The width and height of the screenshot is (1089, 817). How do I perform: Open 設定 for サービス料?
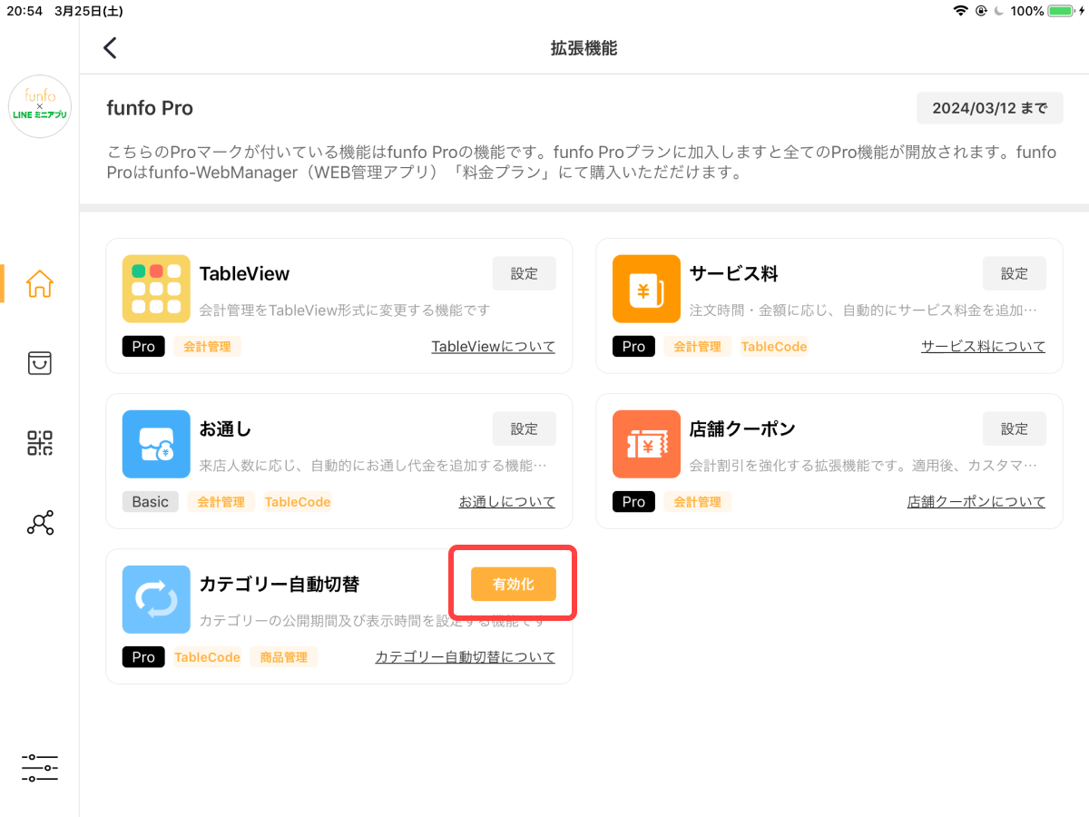(x=1015, y=274)
